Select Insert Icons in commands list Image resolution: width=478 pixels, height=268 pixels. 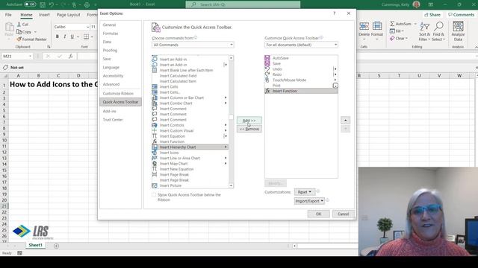tap(190, 153)
